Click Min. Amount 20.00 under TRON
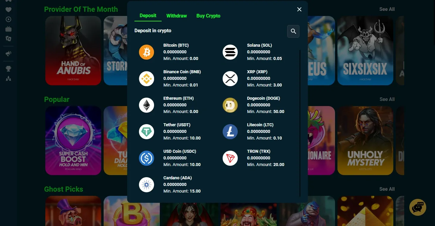 coord(266,165)
